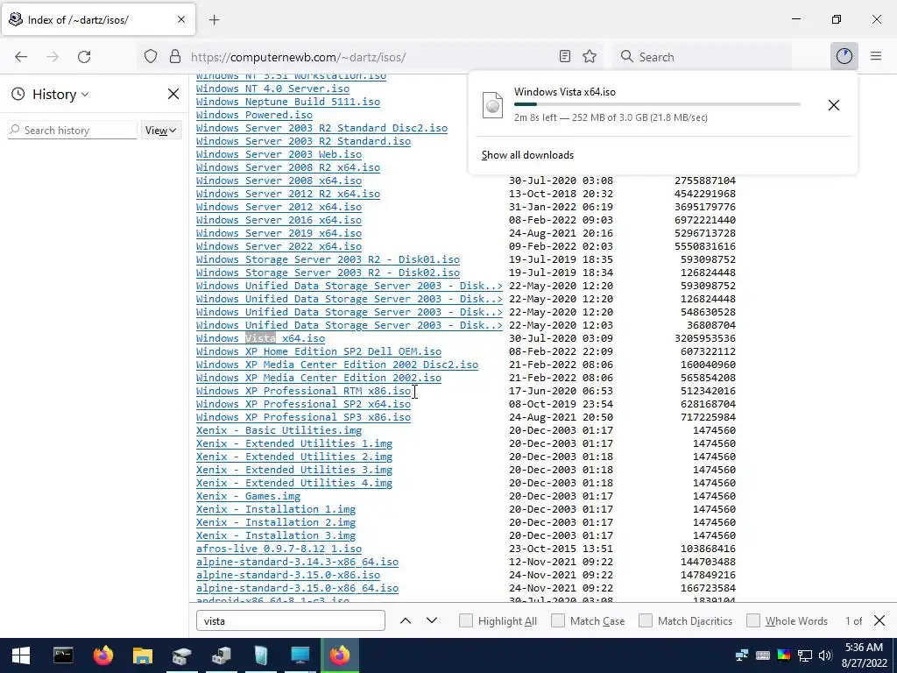Open afros-live 0.9.7-8.12 1.iso link
Image resolution: width=897 pixels, height=673 pixels.
(x=279, y=549)
